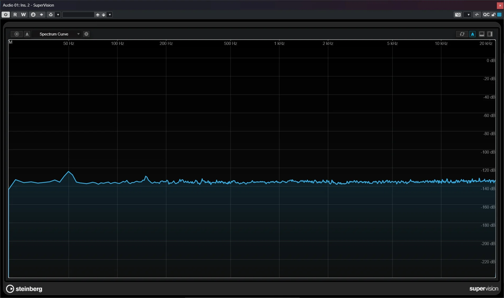Reset module values with circular arrows icon
The height and width of the screenshot is (298, 504).
[x=462, y=34]
